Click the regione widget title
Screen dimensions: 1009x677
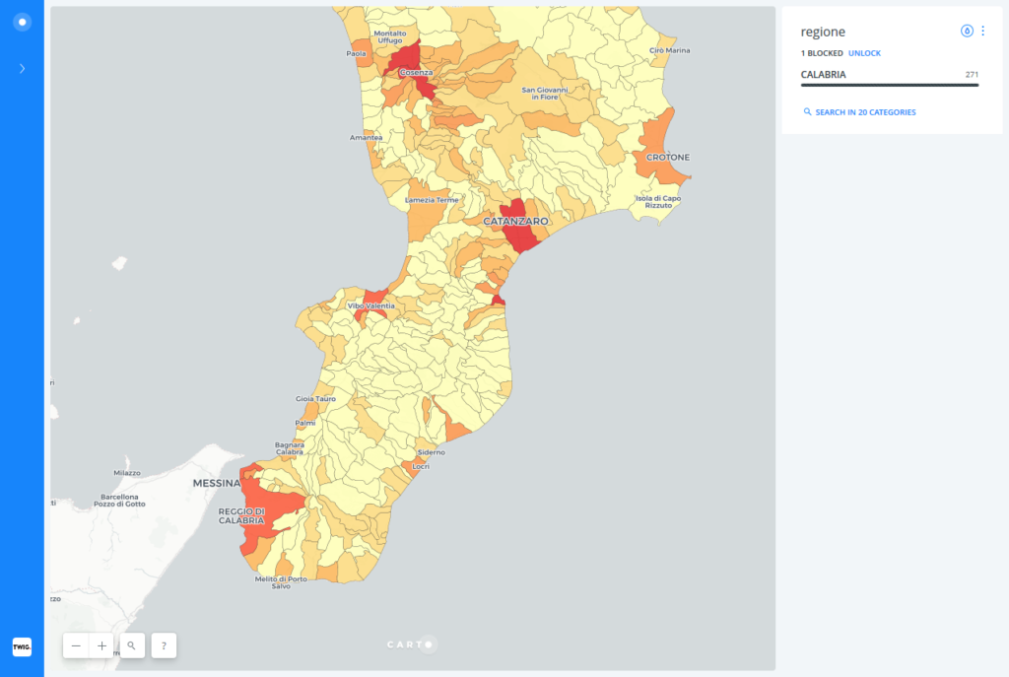tap(823, 32)
